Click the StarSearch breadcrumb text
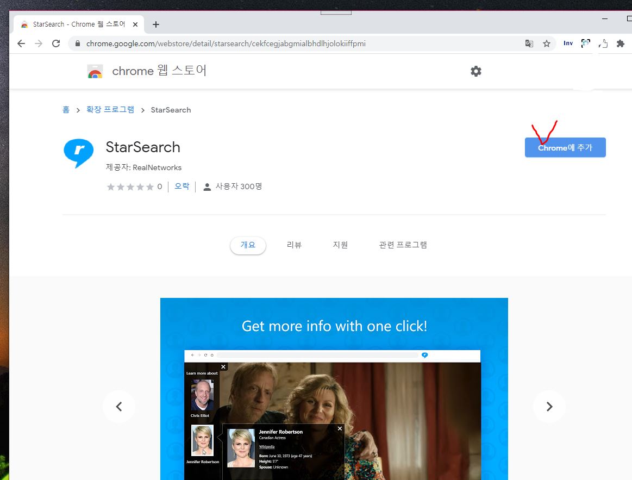 171,110
